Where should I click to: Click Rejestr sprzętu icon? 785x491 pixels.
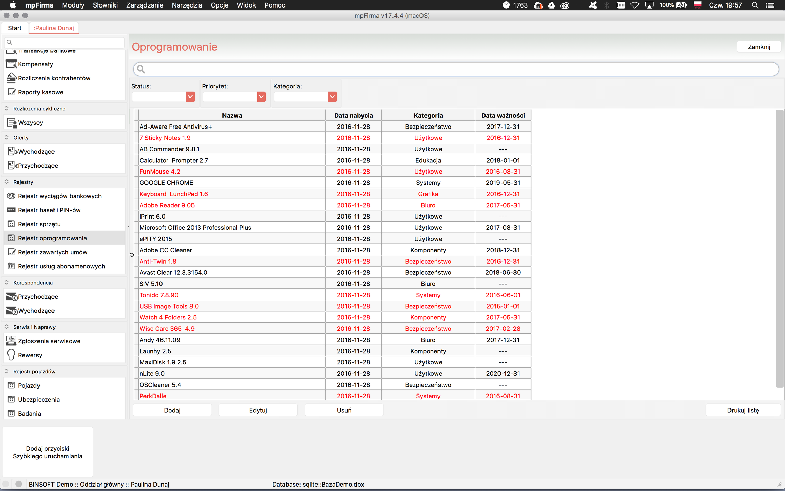coord(11,224)
